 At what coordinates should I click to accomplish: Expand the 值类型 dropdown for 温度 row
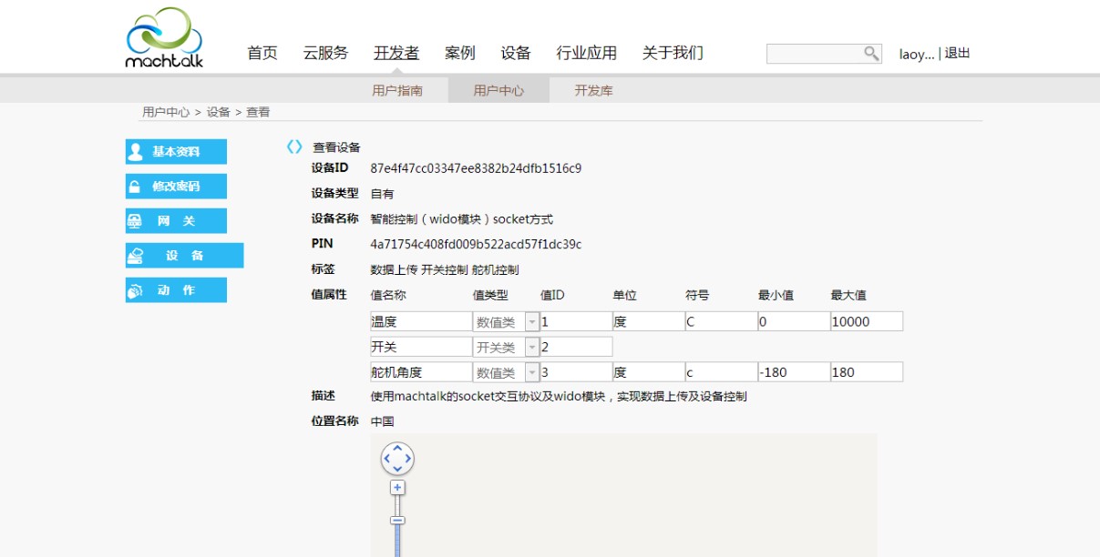tap(532, 321)
